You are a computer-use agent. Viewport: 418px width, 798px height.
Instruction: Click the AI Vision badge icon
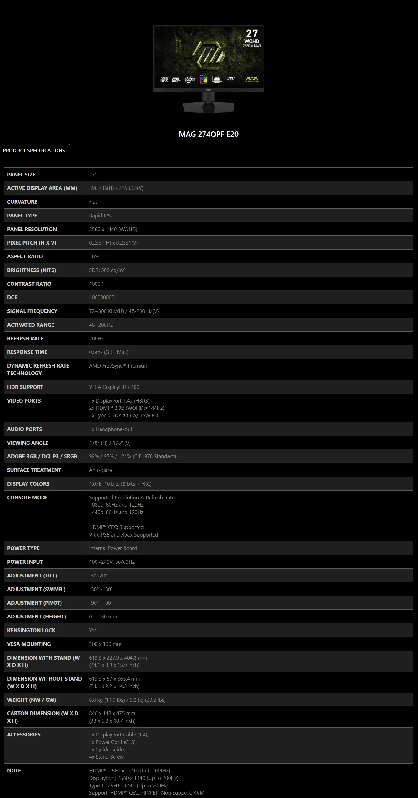click(x=231, y=79)
